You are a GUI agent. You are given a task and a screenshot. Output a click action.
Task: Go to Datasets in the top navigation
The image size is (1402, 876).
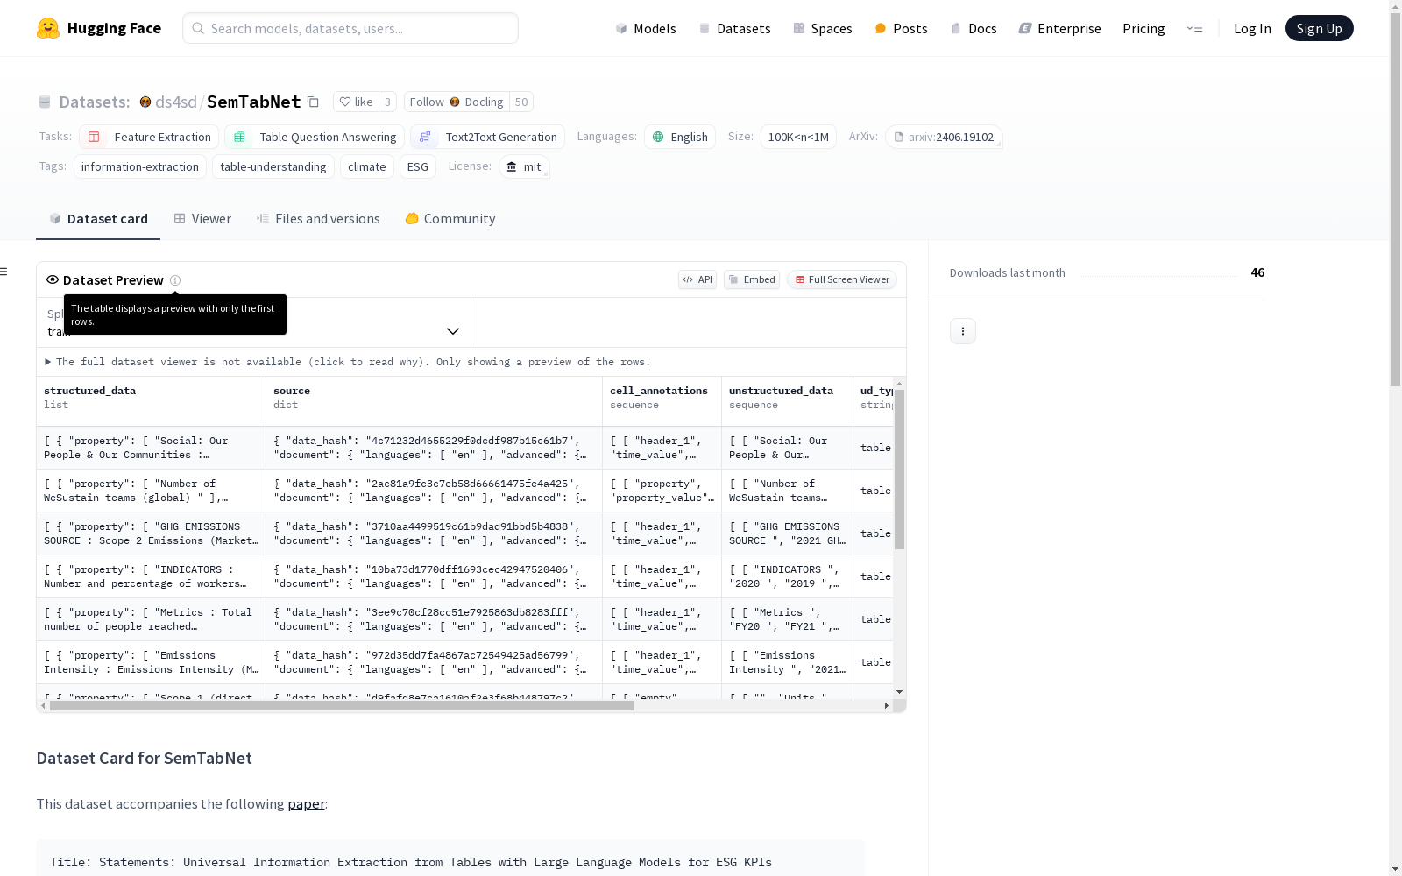pos(734,28)
